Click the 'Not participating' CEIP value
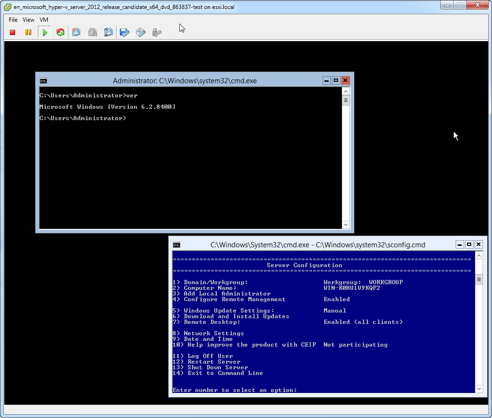The width and height of the screenshot is (492, 418). [356, 344]
